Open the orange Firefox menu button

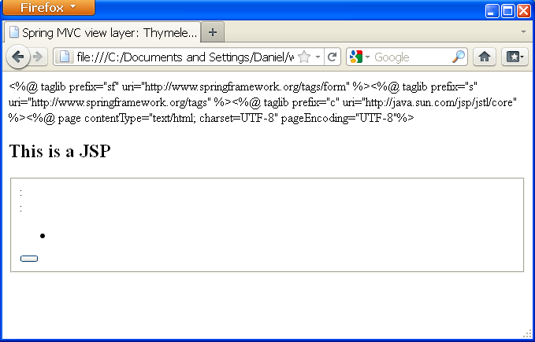48,7
